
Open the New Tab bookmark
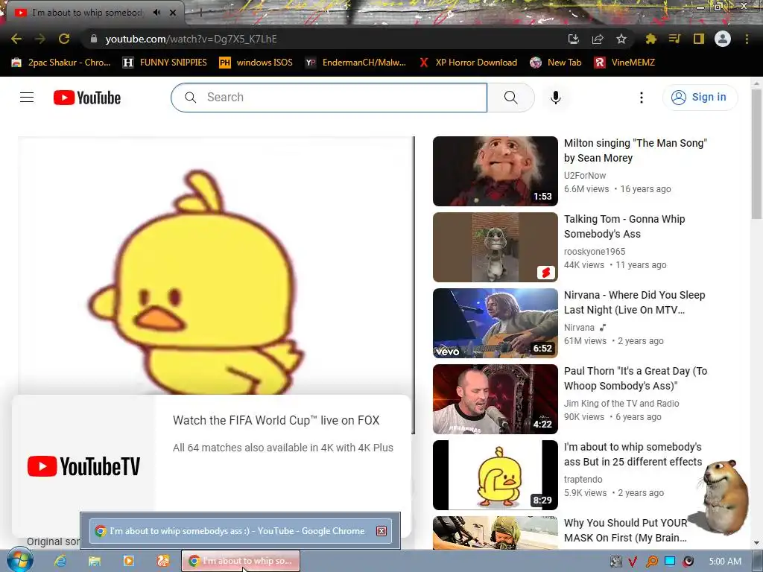[x=556, y=63]
